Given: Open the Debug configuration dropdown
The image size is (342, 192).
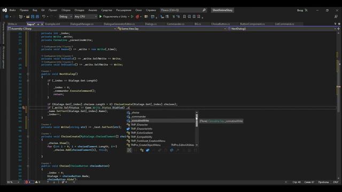Looking at the screenshot, I should [x=65, y=17].
